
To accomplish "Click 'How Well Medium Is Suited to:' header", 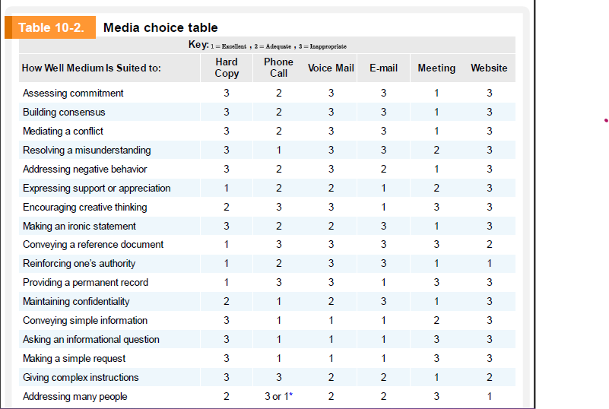I will click(x=91, y=68).
